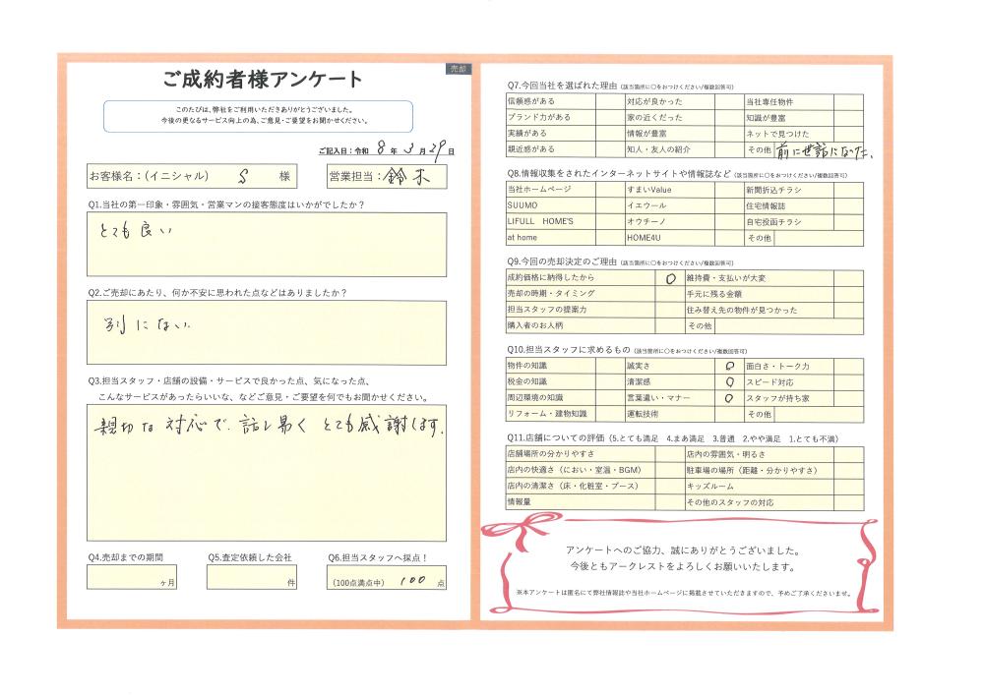This screenshot has width=984, height=695.
Task: Click the Q5 査定依頼した会社 count field
Action: [x=252, y=578]
